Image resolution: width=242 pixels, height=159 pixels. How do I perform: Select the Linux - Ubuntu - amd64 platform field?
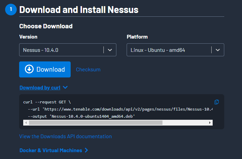pyautogui.click(x=175, y=50)
